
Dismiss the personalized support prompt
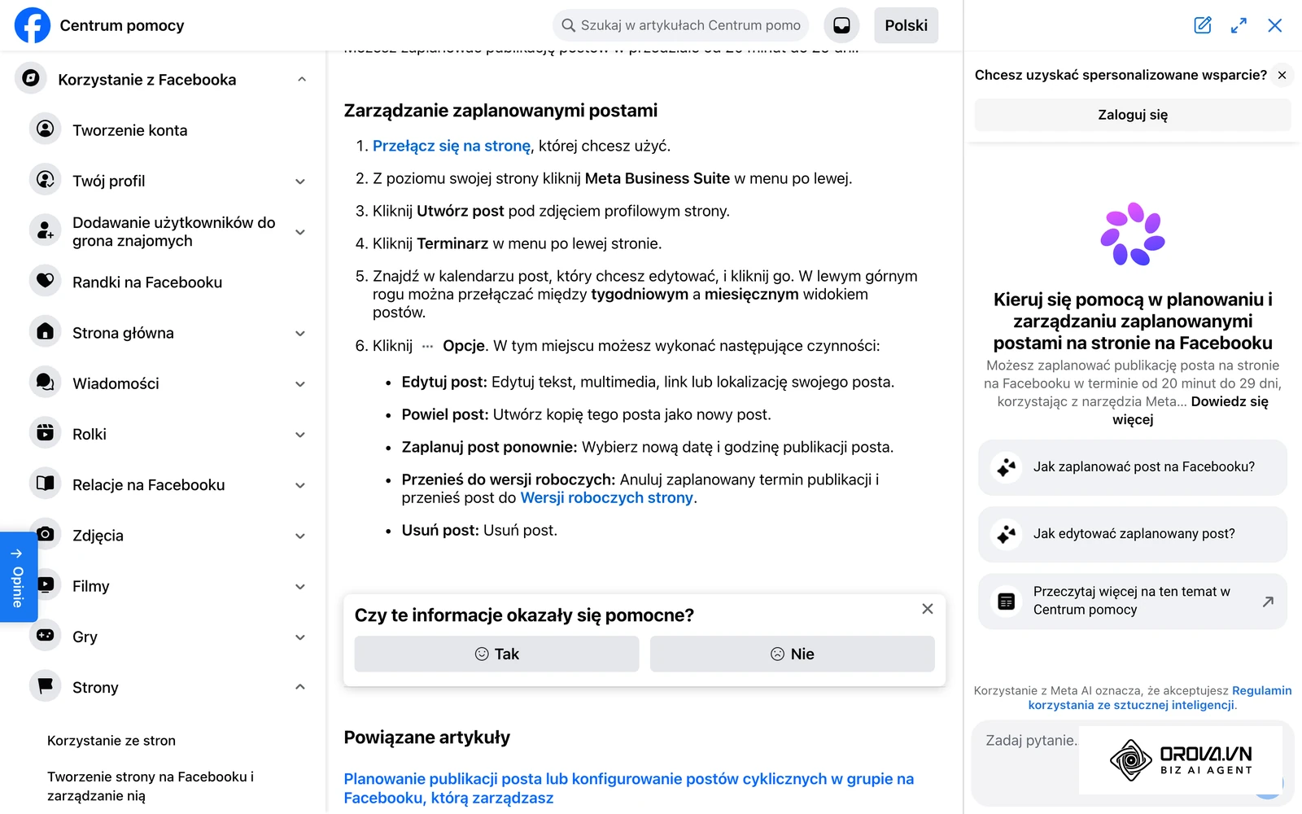(1282, 75)
